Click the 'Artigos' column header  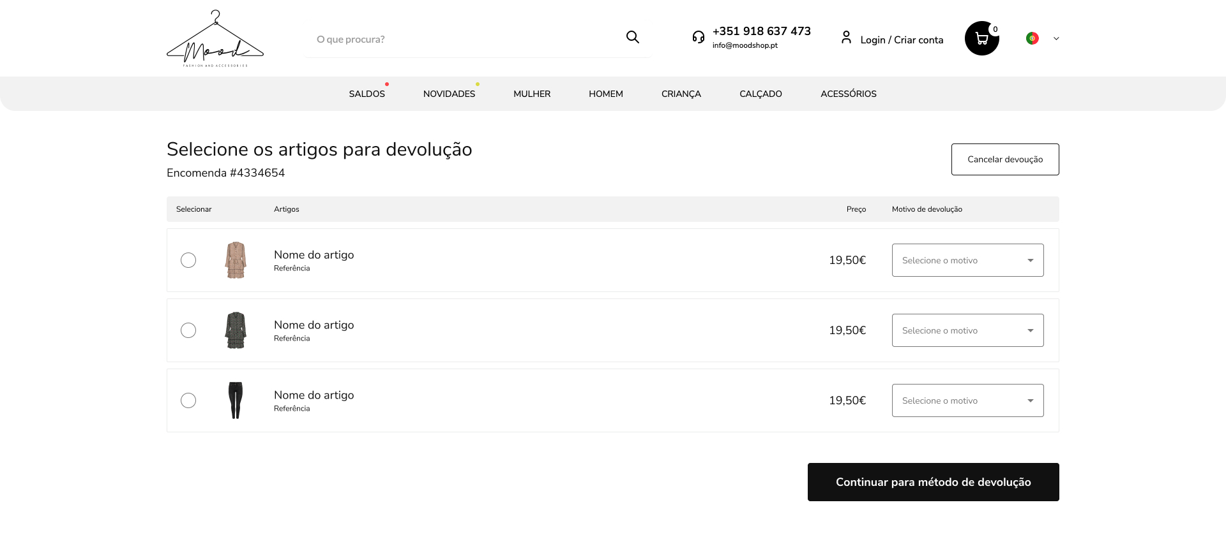[287, 209]
